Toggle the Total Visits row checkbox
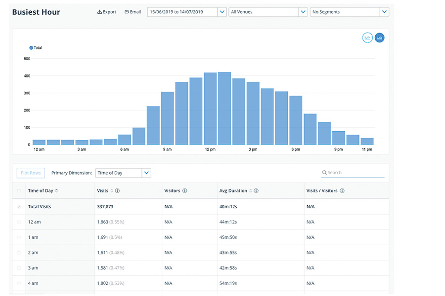This screenshot has height=296, width=445. pyautogui.click(x=19, y=207)
